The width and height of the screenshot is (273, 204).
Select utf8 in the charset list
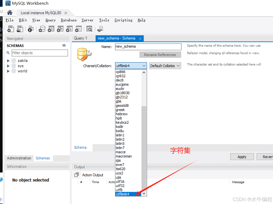(x=128, y=190)
